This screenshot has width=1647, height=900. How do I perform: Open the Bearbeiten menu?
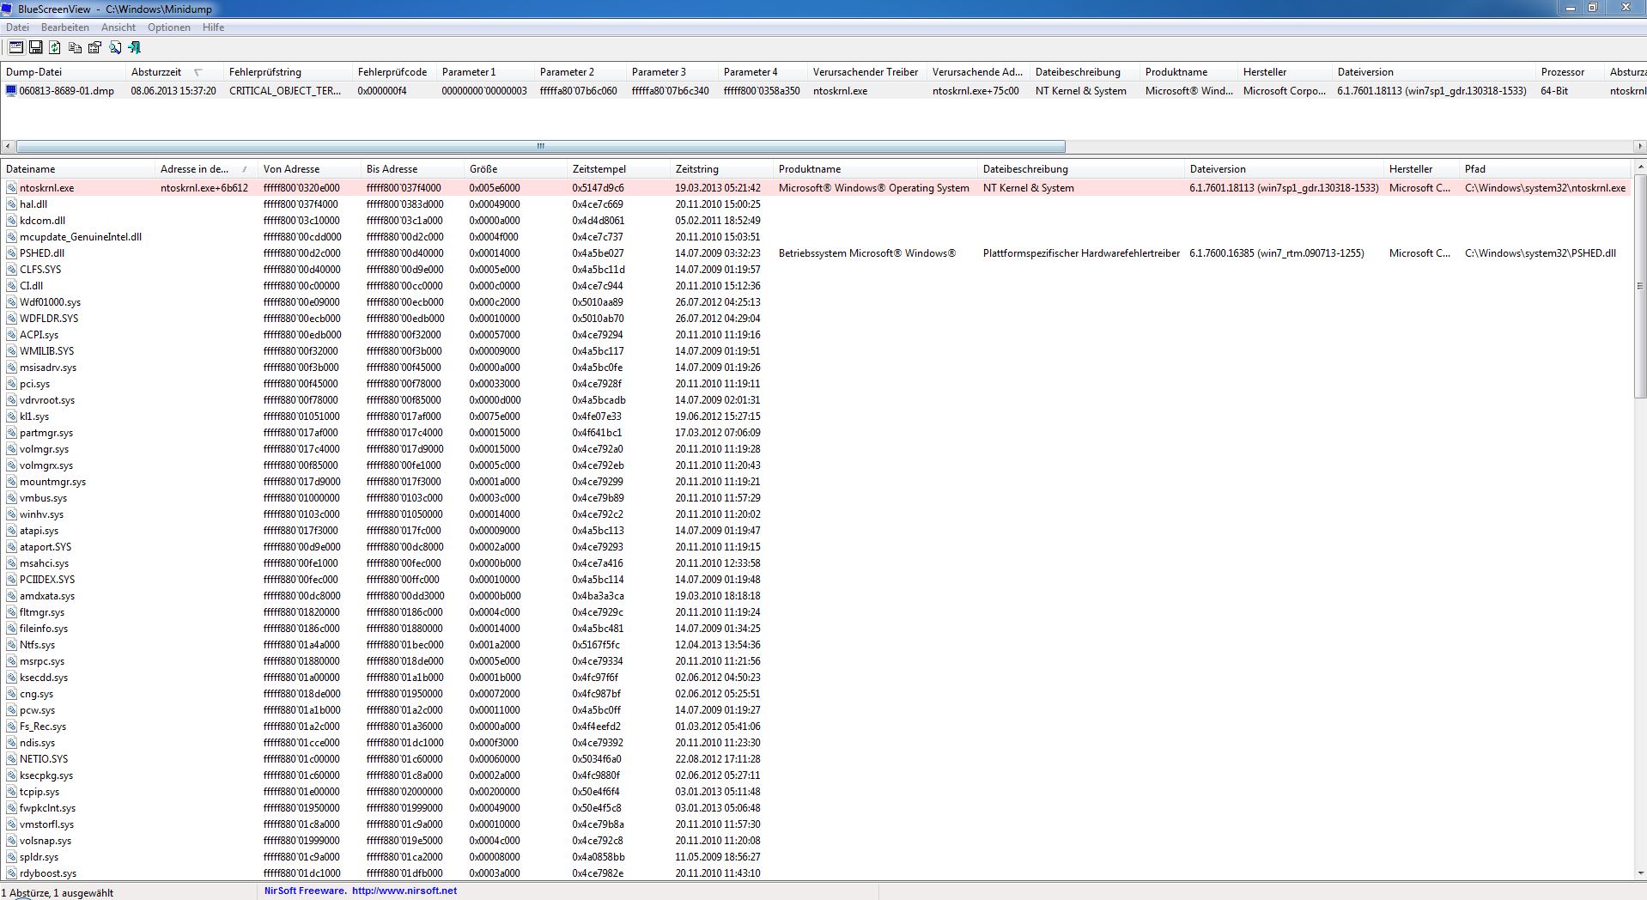65,27
